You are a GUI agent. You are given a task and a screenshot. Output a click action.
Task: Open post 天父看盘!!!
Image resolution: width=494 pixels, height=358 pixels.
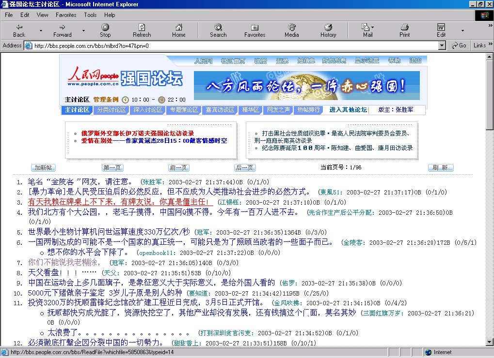(62, 272)
